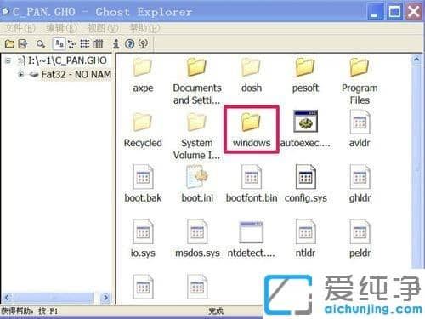Select the ntdetect... file
The image size is (425, 319).
252,239
